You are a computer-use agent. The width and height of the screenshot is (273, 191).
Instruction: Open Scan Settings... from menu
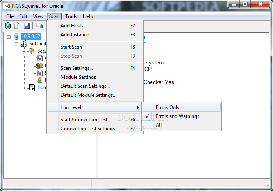(x=95, y=68)
